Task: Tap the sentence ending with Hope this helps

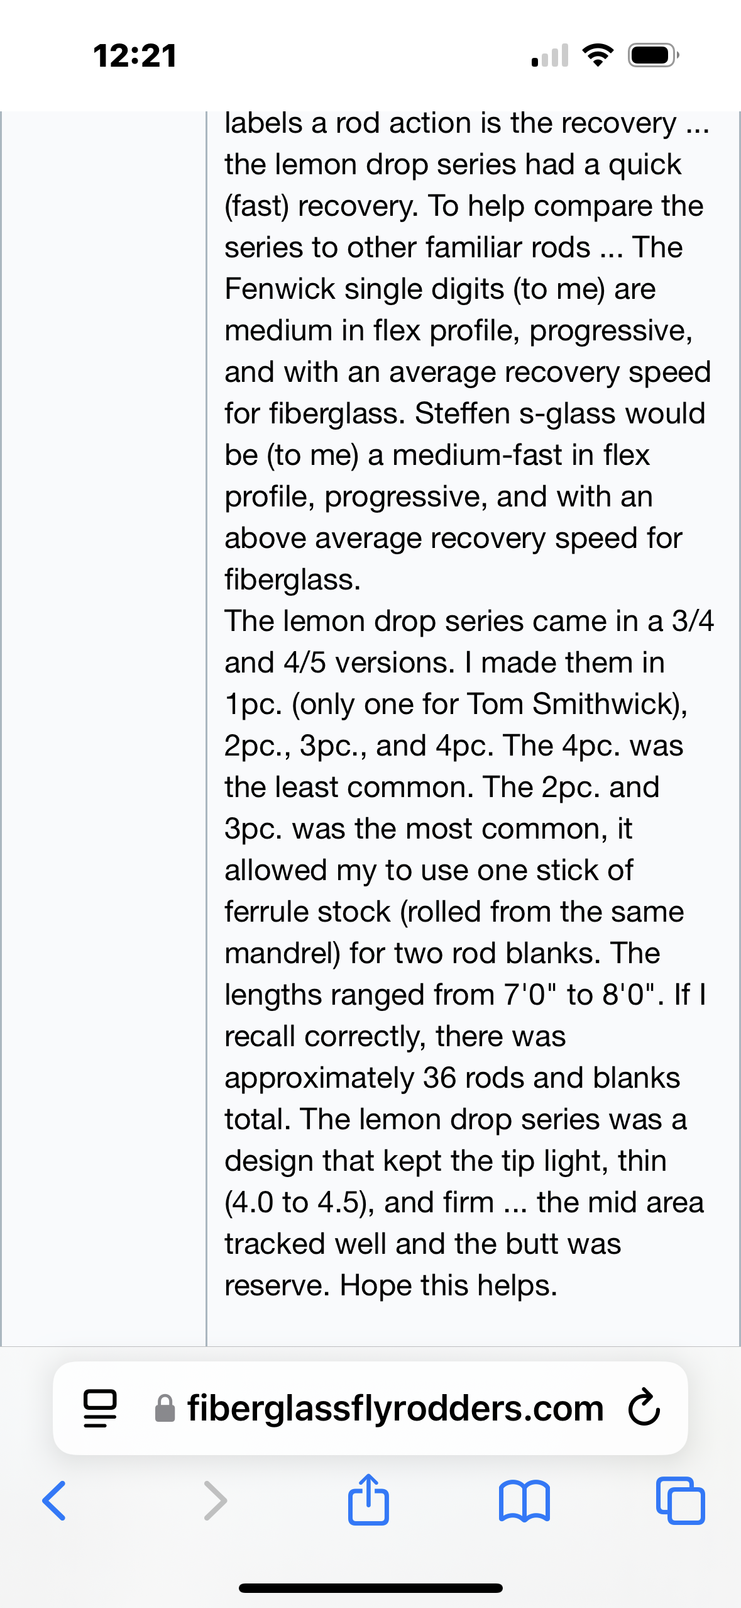Action: click(448, 1285)
